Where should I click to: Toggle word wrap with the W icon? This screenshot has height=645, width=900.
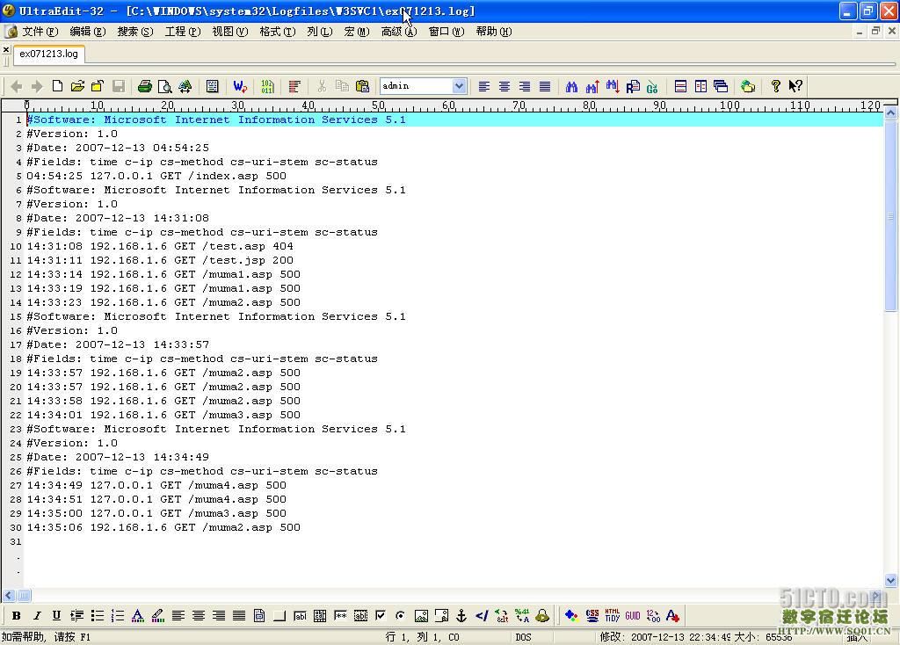pos(240,86)
